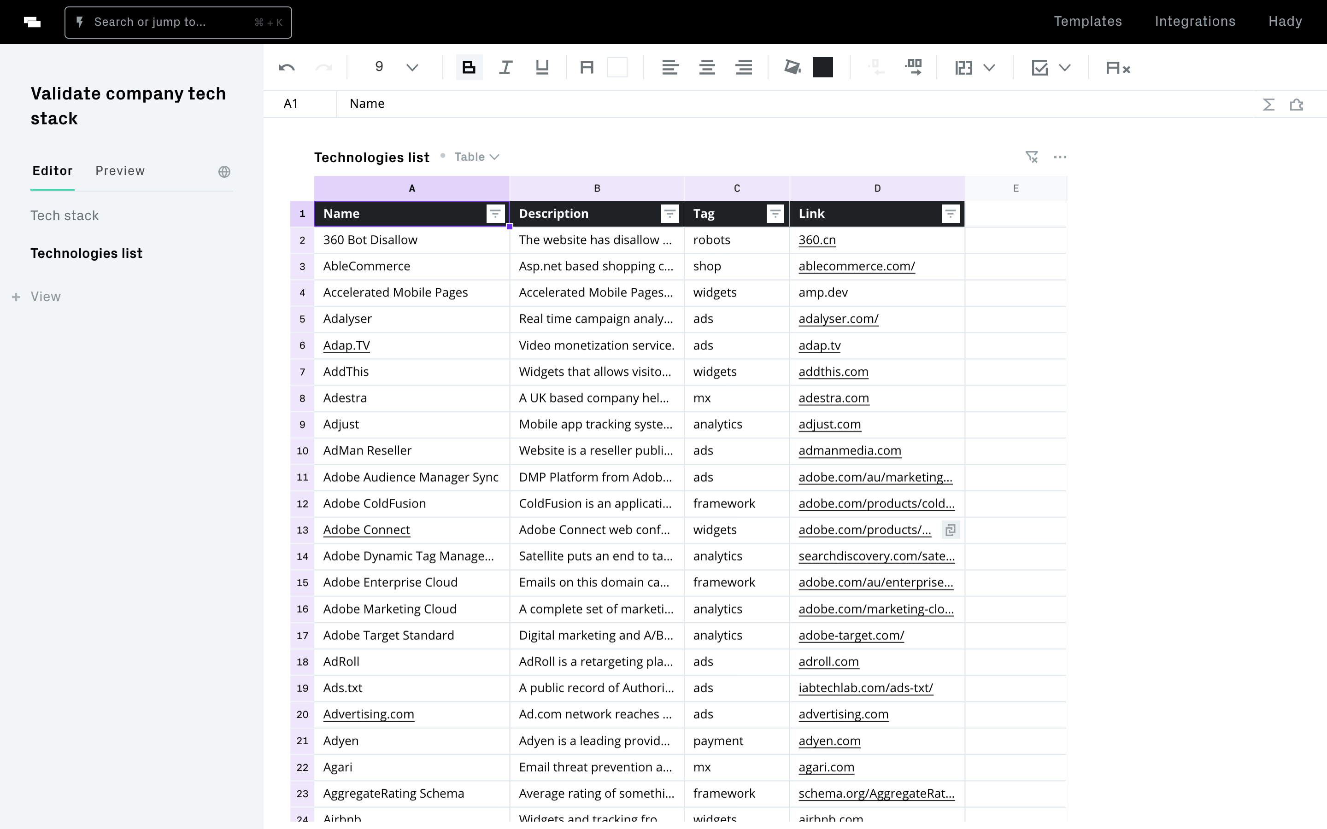Open the three-dot more options menu

(1060, 157)
